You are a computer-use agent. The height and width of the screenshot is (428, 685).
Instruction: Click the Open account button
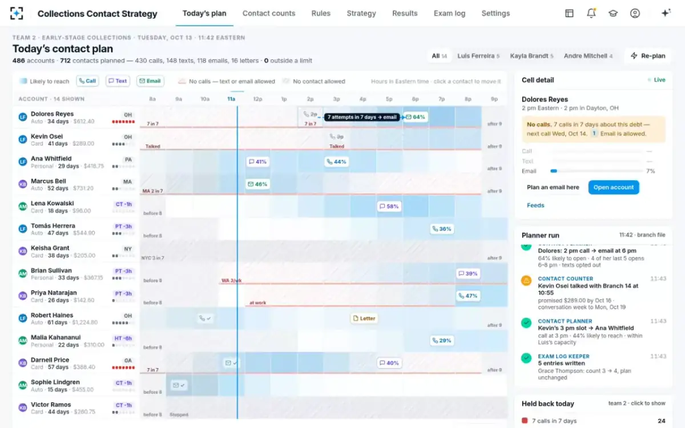[x=614, y=187]
